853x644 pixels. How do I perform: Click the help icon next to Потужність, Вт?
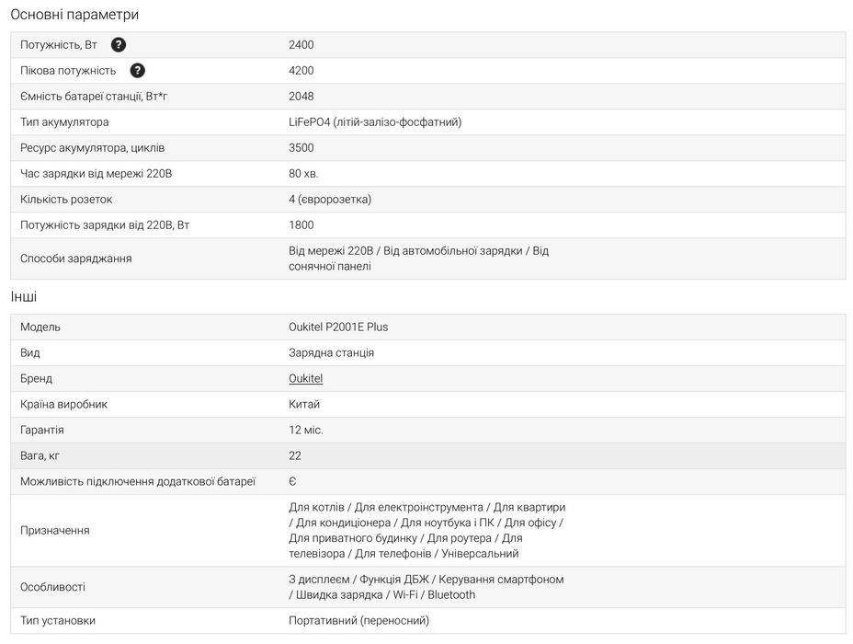pos(119,45)
